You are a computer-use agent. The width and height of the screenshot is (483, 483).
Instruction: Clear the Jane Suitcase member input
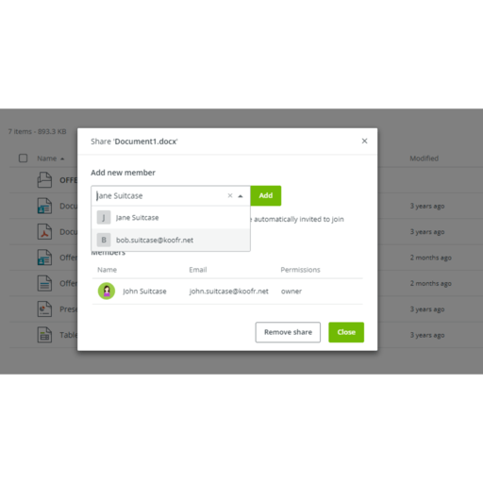click(x=230, y=195)
